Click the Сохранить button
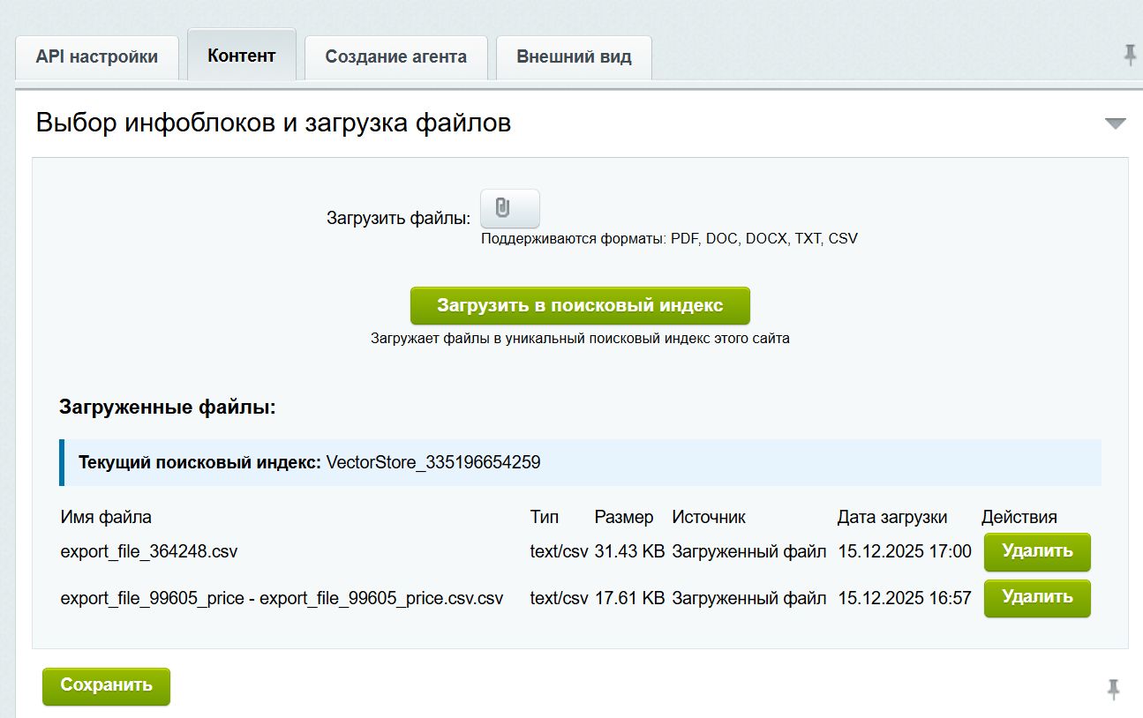 tap(106, 685)
